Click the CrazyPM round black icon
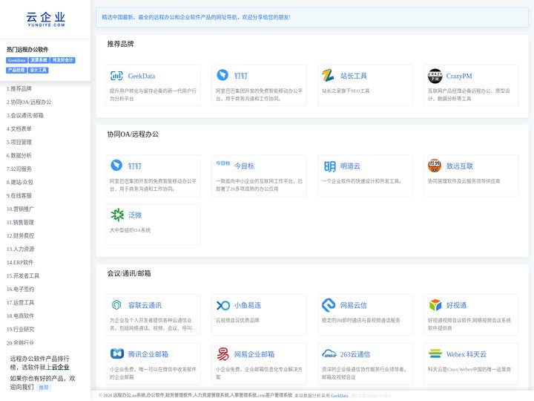 [435, 76]
